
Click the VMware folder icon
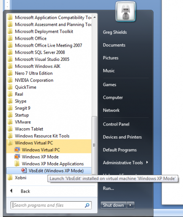10,122
